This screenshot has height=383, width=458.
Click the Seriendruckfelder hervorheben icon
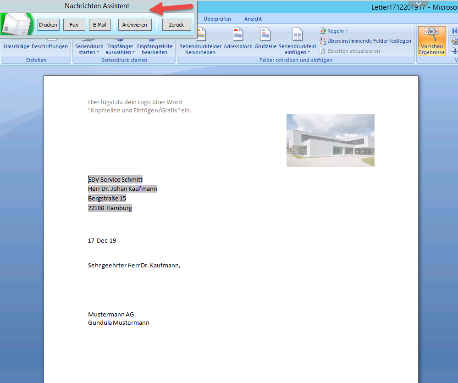coord(200,34)
